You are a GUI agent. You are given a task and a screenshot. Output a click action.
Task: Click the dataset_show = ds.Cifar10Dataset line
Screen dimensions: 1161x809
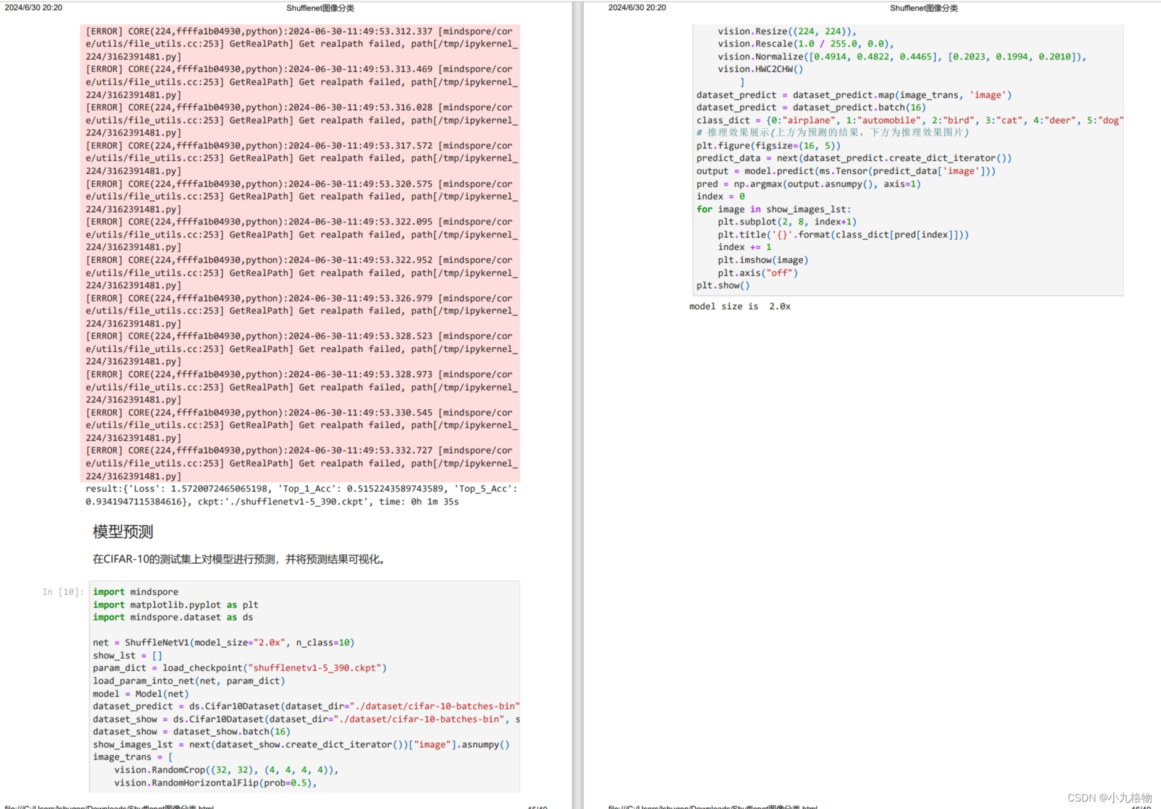306,719
